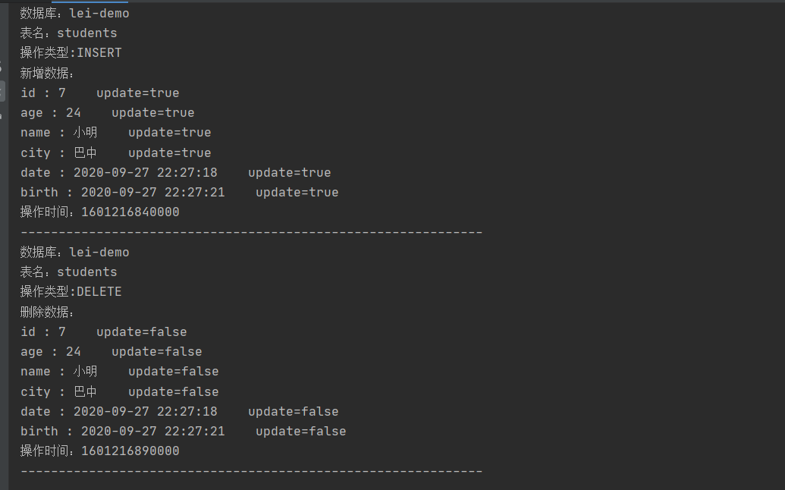Click the birth line with update=false
The image size is (785, 490).
(184, 432)
